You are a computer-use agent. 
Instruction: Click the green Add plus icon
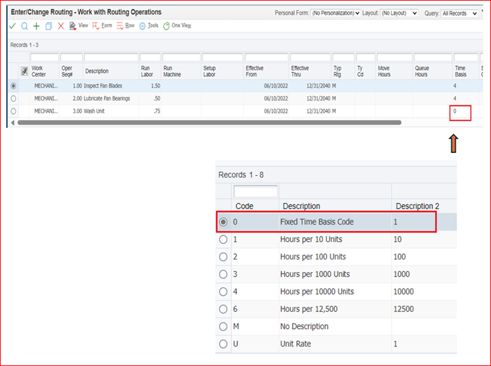pos(36,26)
